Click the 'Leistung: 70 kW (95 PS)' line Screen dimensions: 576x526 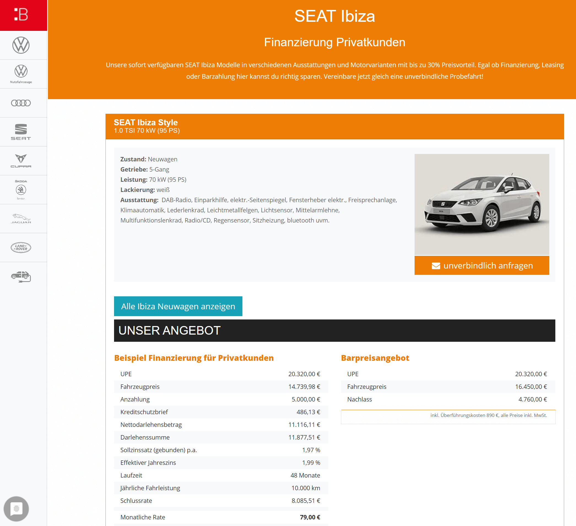153,180
